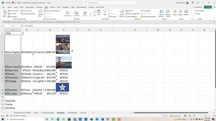Expand the Group dropdown
Screen dimensions: 216x121
(175, 16)
